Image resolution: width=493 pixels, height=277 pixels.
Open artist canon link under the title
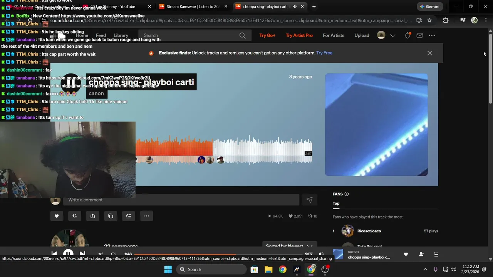click(x=96, y=93)
